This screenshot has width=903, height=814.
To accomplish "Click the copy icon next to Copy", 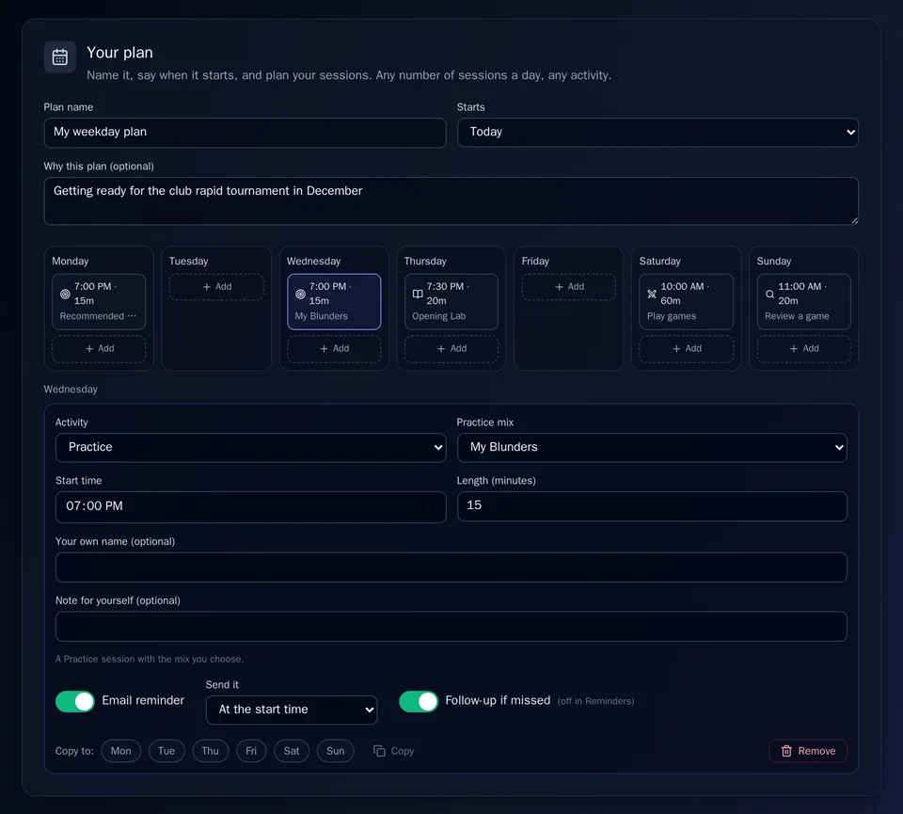I will pos(379,751).
